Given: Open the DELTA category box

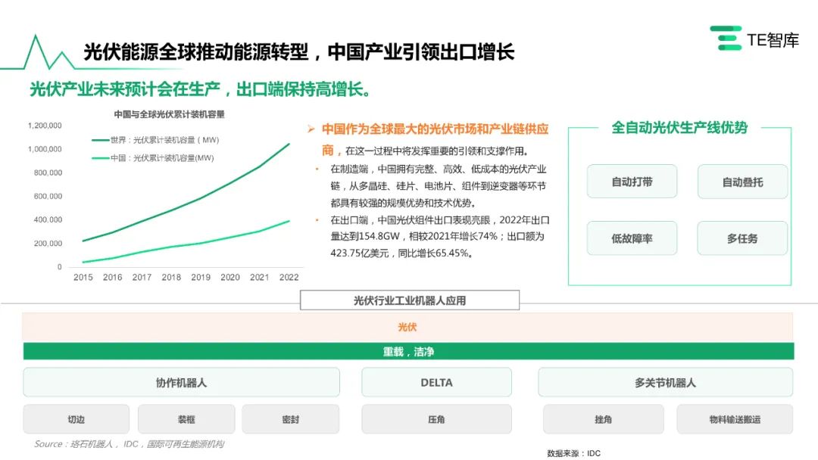Looking at the screenshot, I should 436,383.
